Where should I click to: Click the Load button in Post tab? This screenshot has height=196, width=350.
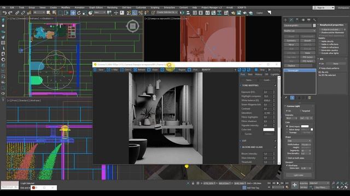(267, 80)
